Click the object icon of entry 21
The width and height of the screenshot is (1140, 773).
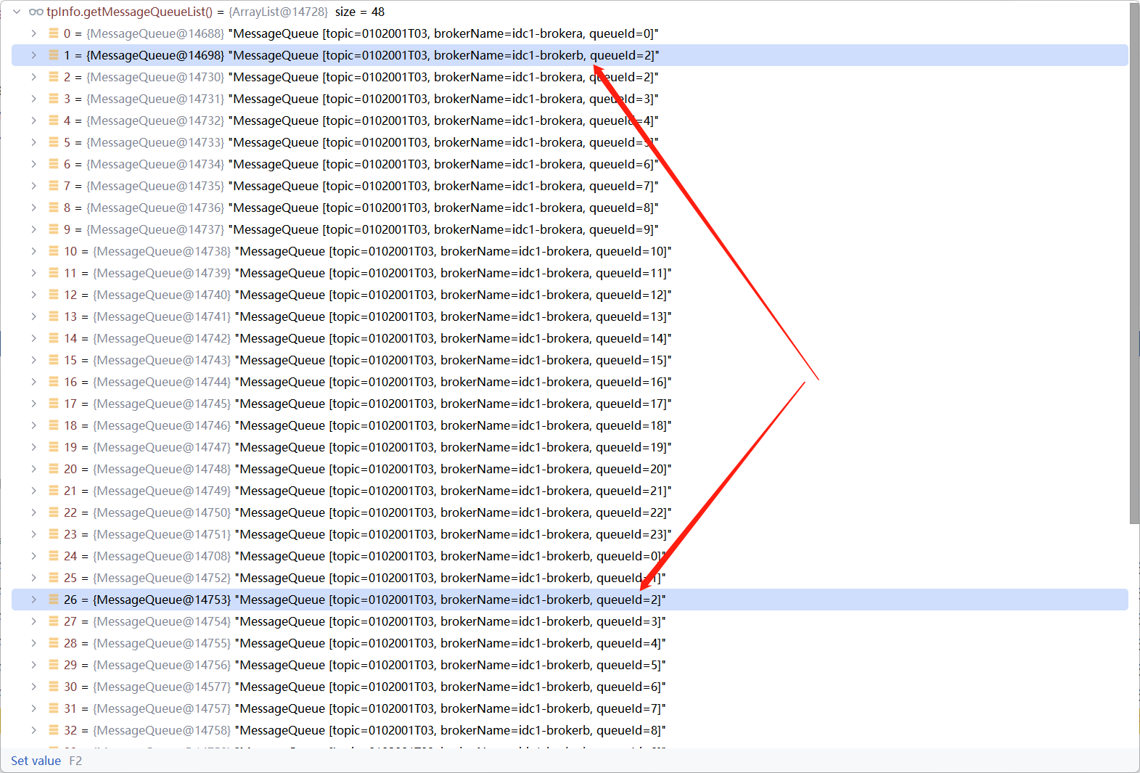54,490
